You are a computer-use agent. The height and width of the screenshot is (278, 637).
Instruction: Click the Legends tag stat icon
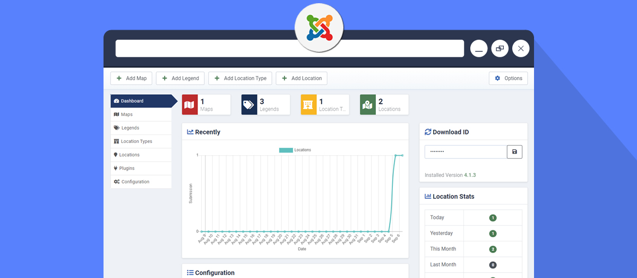(249, 105)
